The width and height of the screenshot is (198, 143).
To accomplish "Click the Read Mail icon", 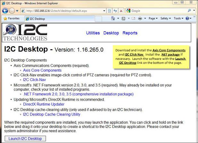I will tap(133, 19).
